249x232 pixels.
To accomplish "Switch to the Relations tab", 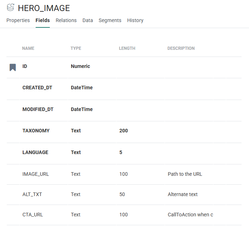I will click(x=66, y=20).
